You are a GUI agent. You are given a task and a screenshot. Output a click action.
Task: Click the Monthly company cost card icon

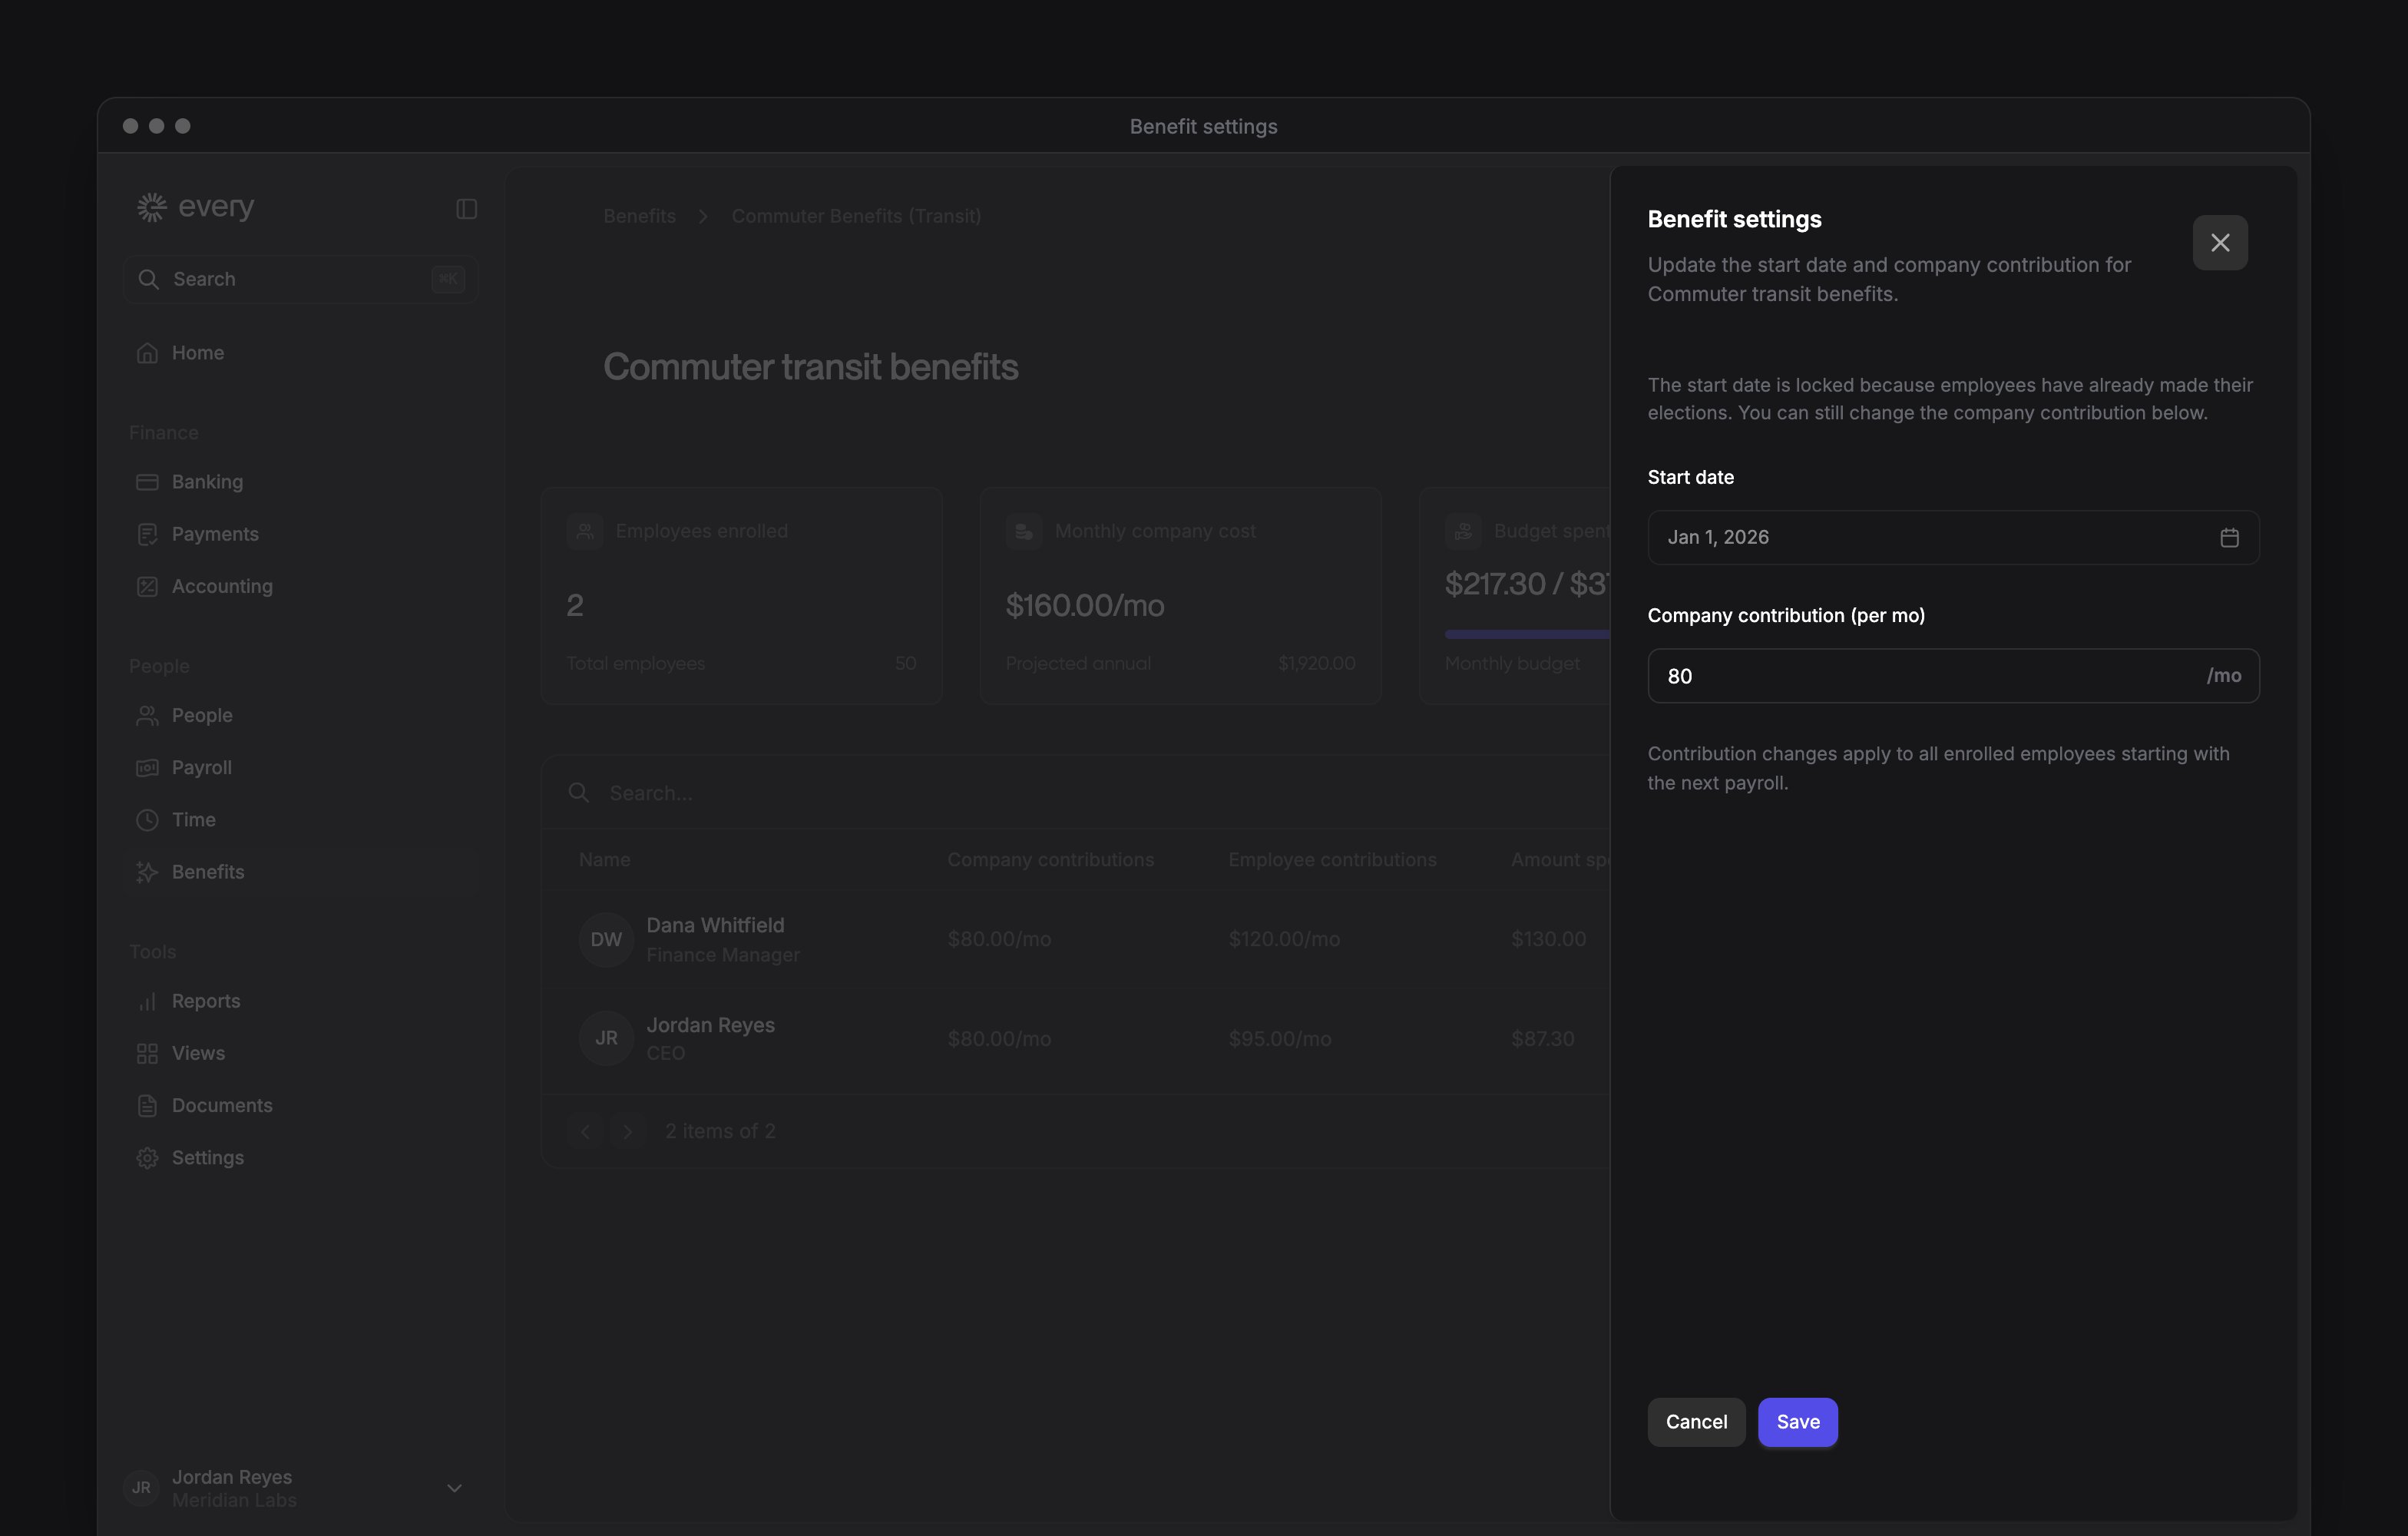[x=1023, y=531]
